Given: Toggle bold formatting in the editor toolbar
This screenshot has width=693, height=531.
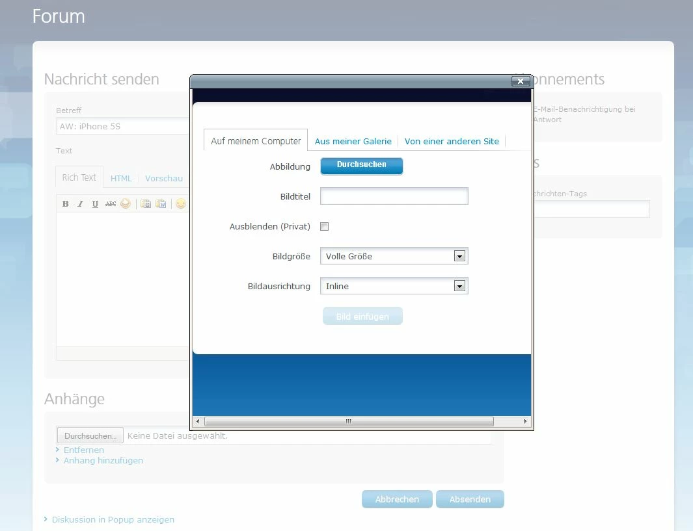Looking at the screenshot, I should [66, 203].
